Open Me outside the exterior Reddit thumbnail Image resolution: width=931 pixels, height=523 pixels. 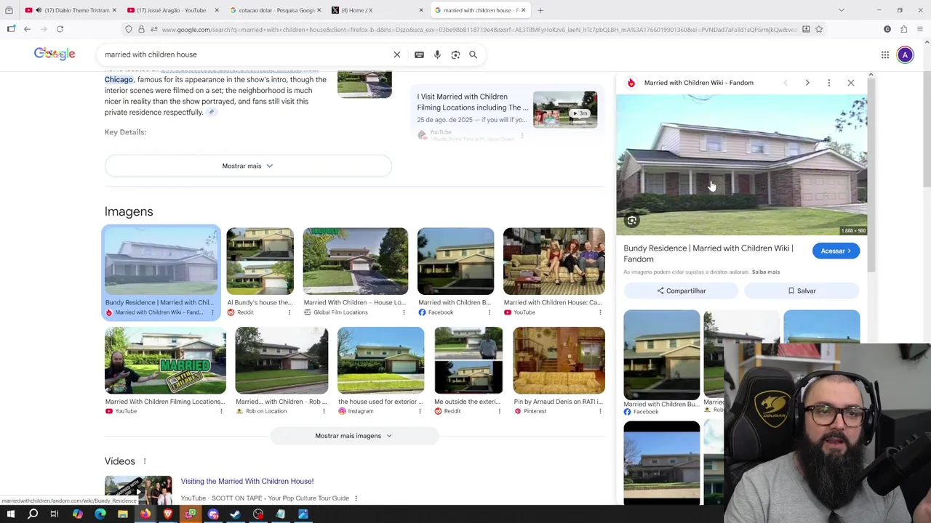pos(468,360)
